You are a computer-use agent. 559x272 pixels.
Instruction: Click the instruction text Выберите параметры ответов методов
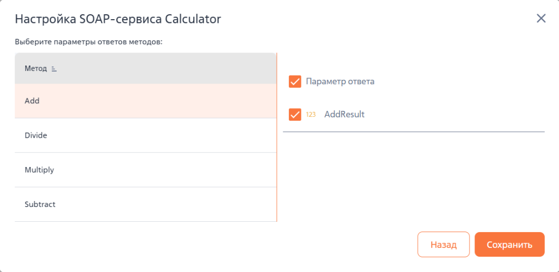tap(89, 42)
